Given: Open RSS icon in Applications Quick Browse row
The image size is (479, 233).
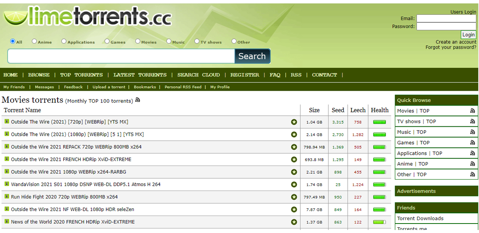Looking at the screenshot, I should click(473, 153).
